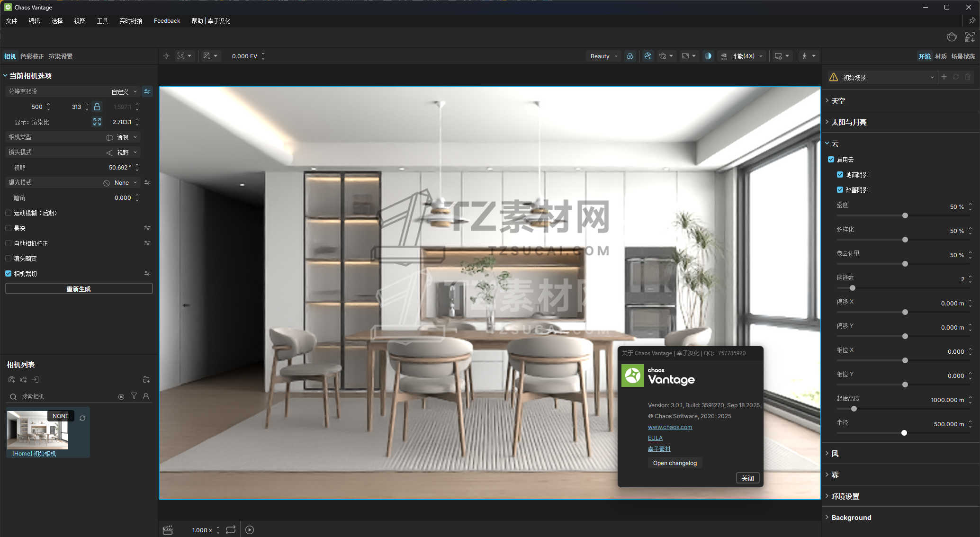Expand the 天空 sky section
Viewport: 980px width, 537px height.
[838, 101]
